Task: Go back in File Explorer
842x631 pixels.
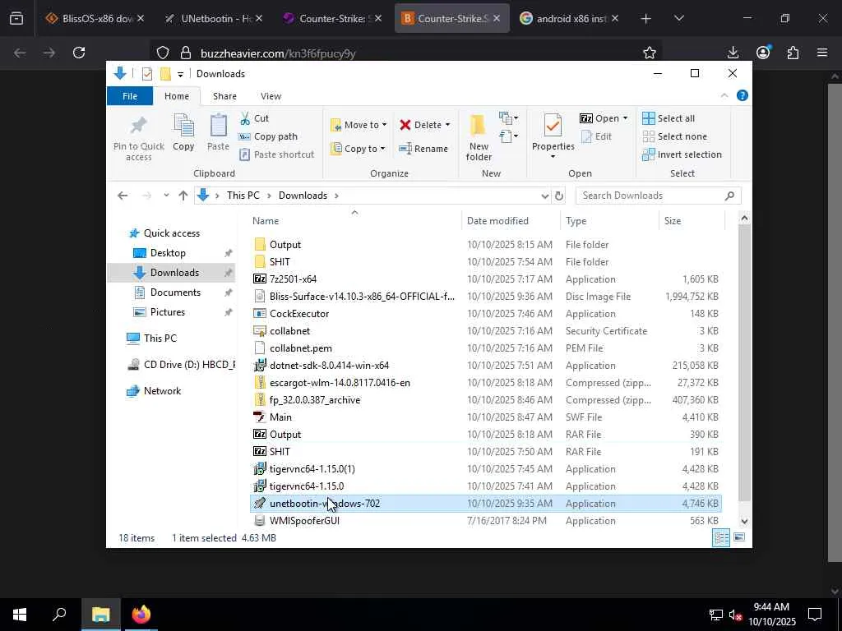Action: point(123,196)
